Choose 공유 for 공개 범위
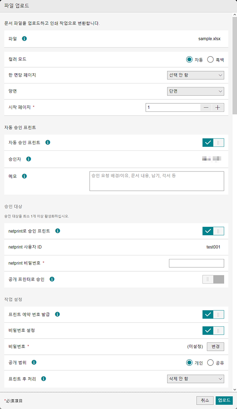 [210, 363]
